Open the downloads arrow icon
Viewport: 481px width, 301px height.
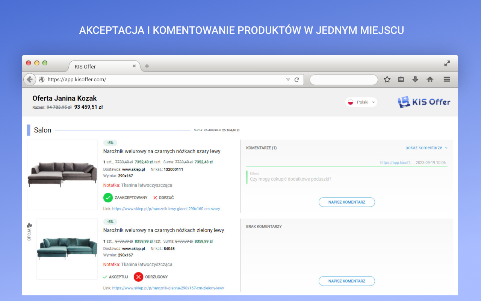point(415,79)
